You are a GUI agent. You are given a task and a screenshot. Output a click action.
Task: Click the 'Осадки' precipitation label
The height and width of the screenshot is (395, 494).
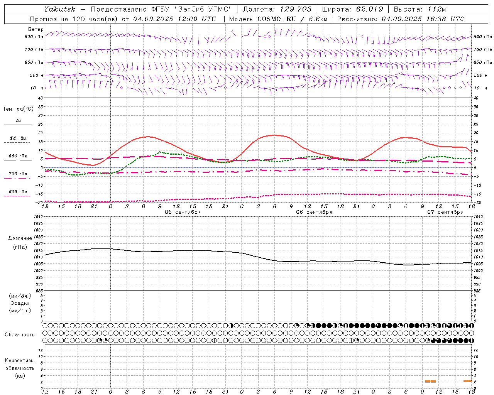point(20,303)
